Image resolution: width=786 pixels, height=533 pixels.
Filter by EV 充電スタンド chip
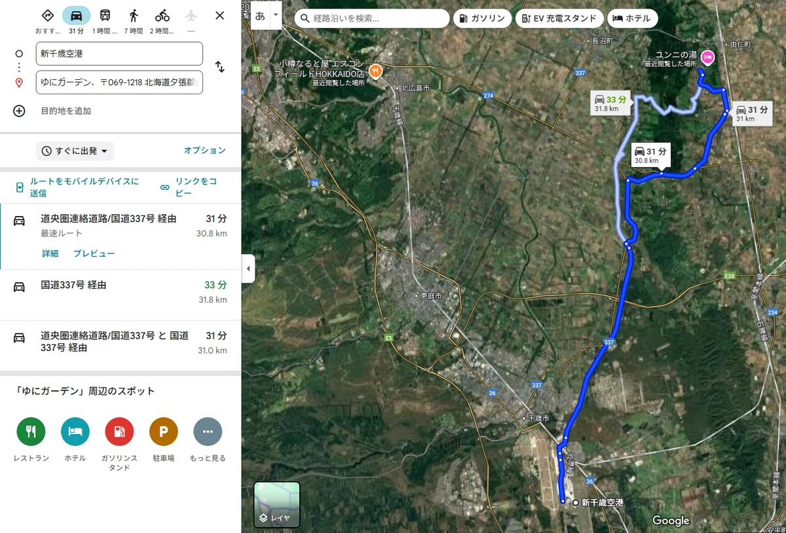(559, 18)
